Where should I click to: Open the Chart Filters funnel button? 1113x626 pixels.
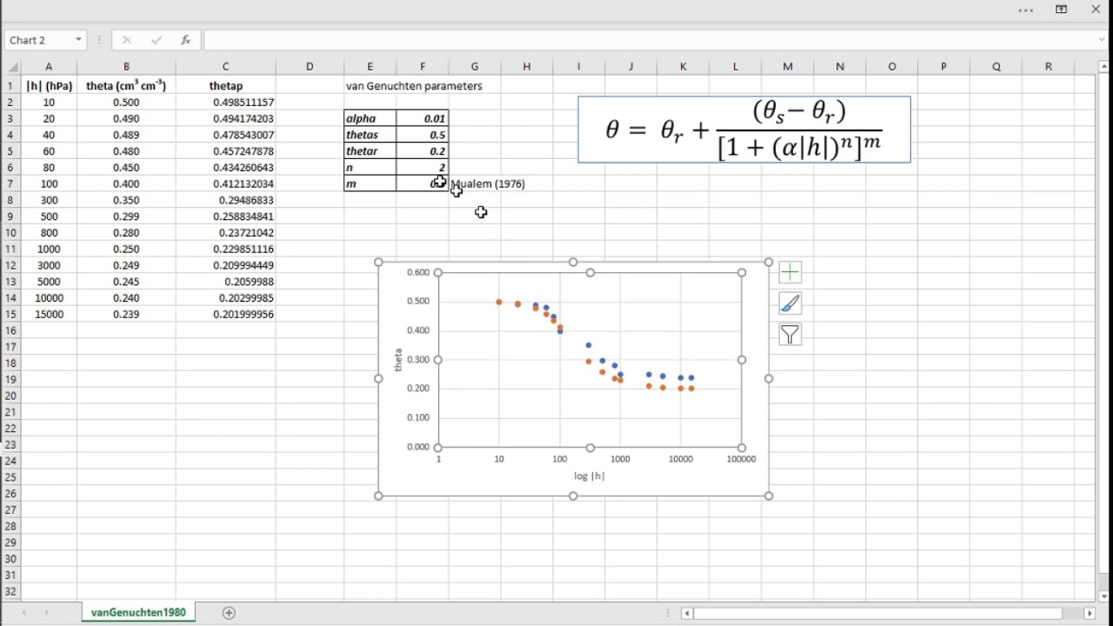click(790, 335)
